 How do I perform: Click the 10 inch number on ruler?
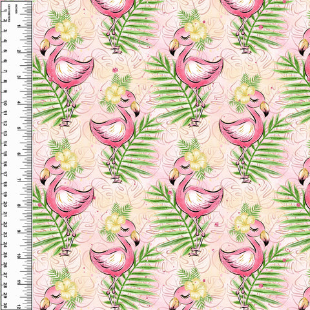click(x=19, y=256)
